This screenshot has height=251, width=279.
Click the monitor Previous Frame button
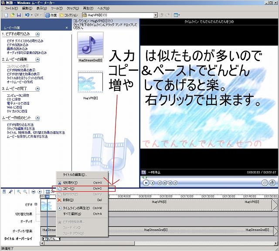point(165,183)
